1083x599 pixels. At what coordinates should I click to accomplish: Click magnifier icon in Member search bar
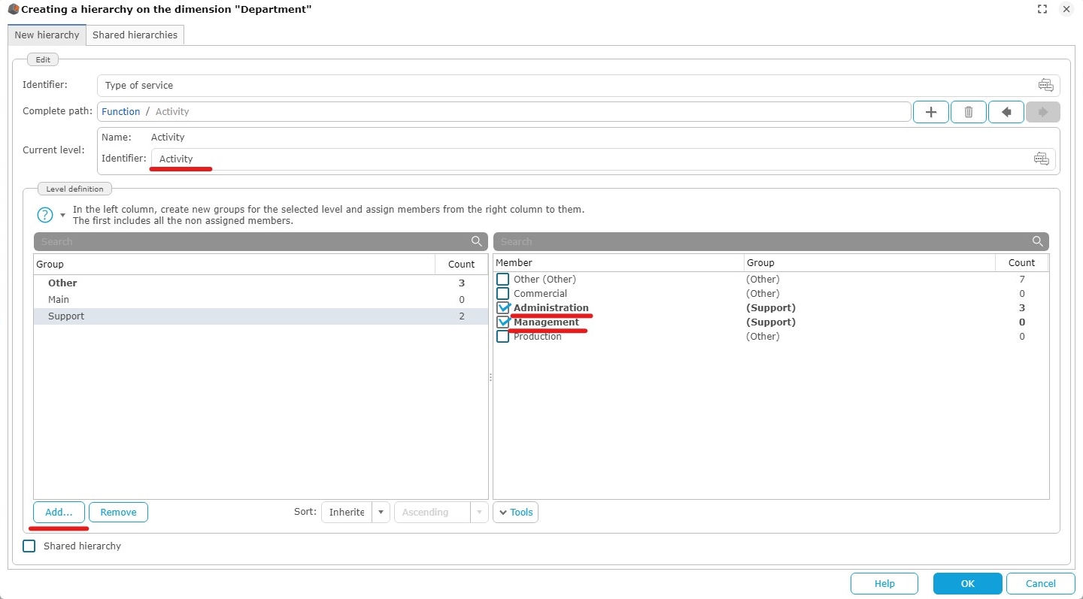[1038, 241]
